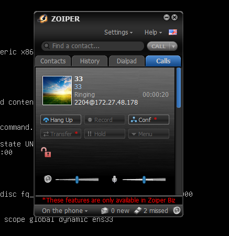Viewport: 229px width, 236px height.
Task: Click the Conf conference button
Action: (149, 120)
